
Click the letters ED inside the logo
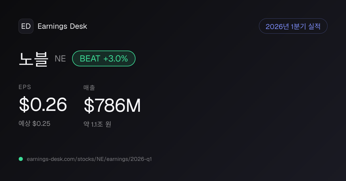[26, 26]
